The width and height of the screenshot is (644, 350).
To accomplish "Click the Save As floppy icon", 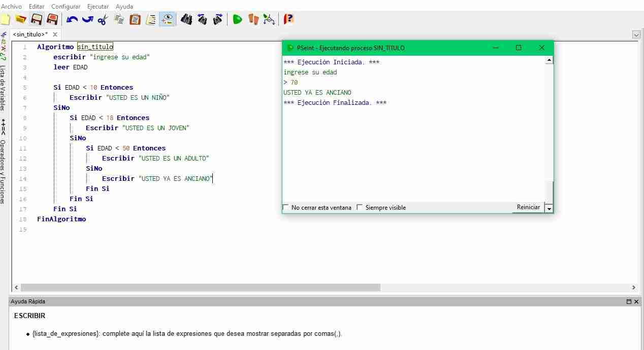I will [x=52, y=19].
